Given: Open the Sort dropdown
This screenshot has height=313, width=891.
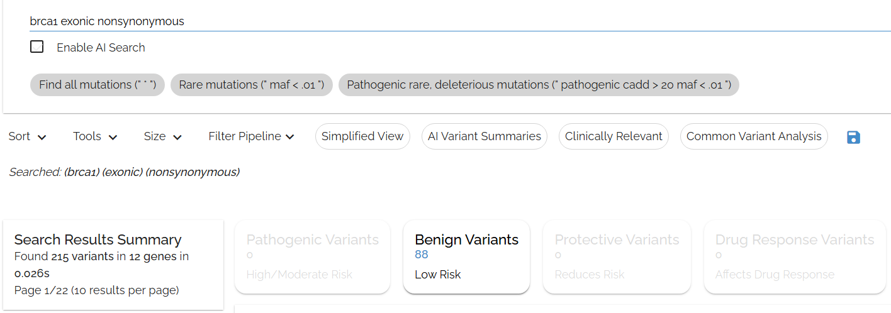Looking at the screenshot, I should pos(28,136).
